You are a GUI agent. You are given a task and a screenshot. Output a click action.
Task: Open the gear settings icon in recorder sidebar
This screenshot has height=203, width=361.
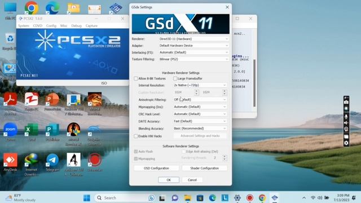click(346, 143)
